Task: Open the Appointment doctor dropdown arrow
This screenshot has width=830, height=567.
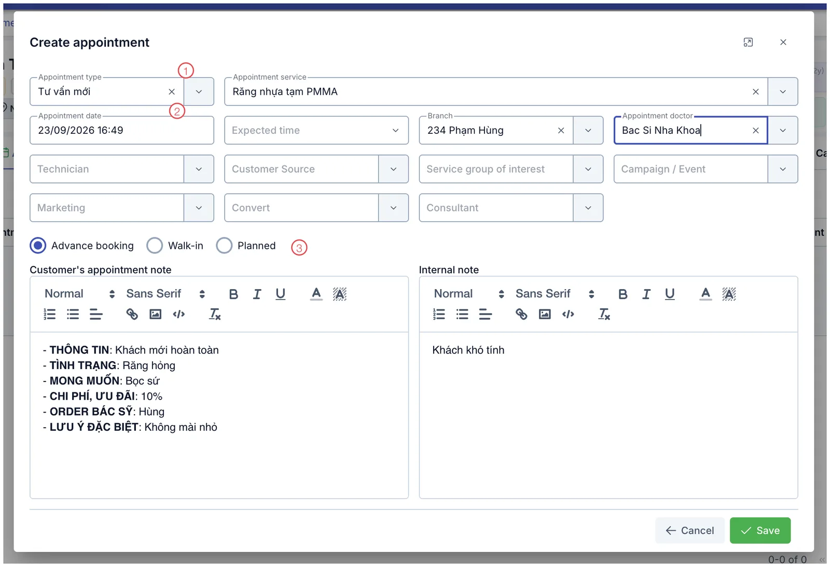Action: (783, 131)
